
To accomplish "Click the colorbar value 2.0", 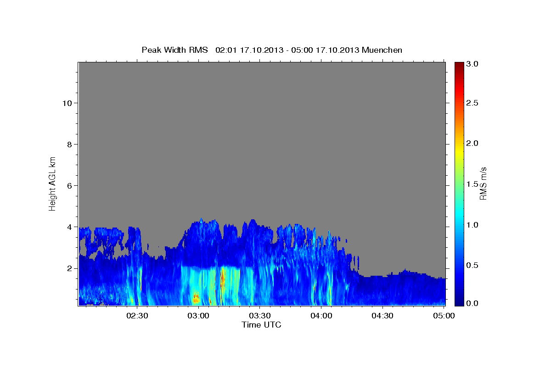I will click(x=472, y=144).
